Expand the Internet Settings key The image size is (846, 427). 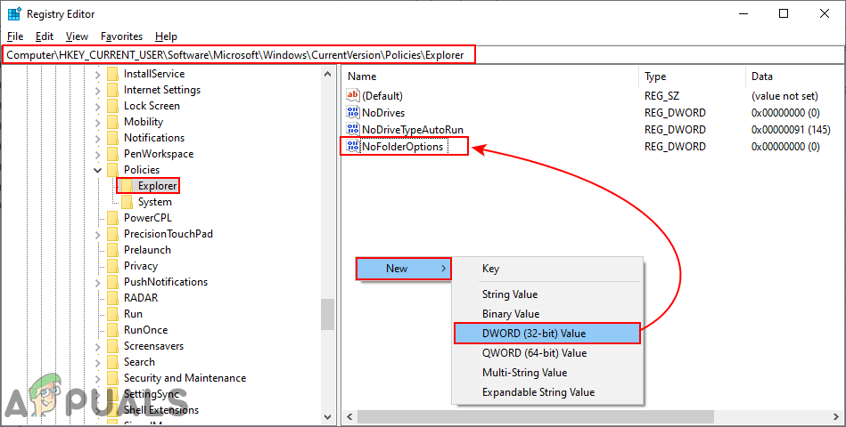tap(98, 91)
